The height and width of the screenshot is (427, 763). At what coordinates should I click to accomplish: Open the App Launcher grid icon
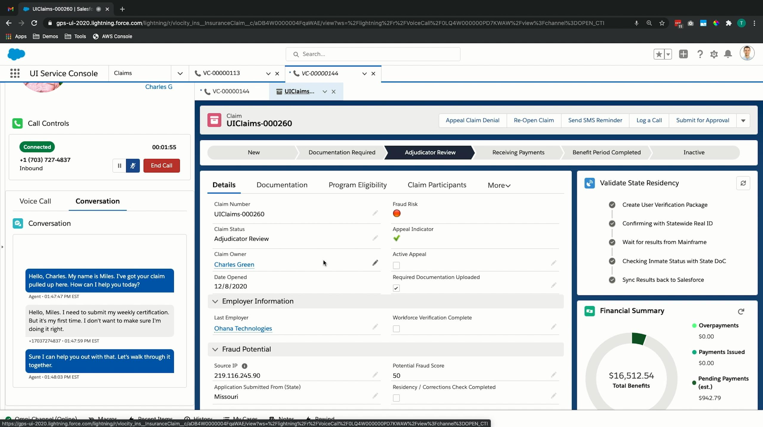click(x=15, y=73)
